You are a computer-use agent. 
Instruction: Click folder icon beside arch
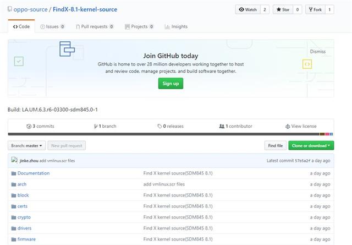coord(14,184)
